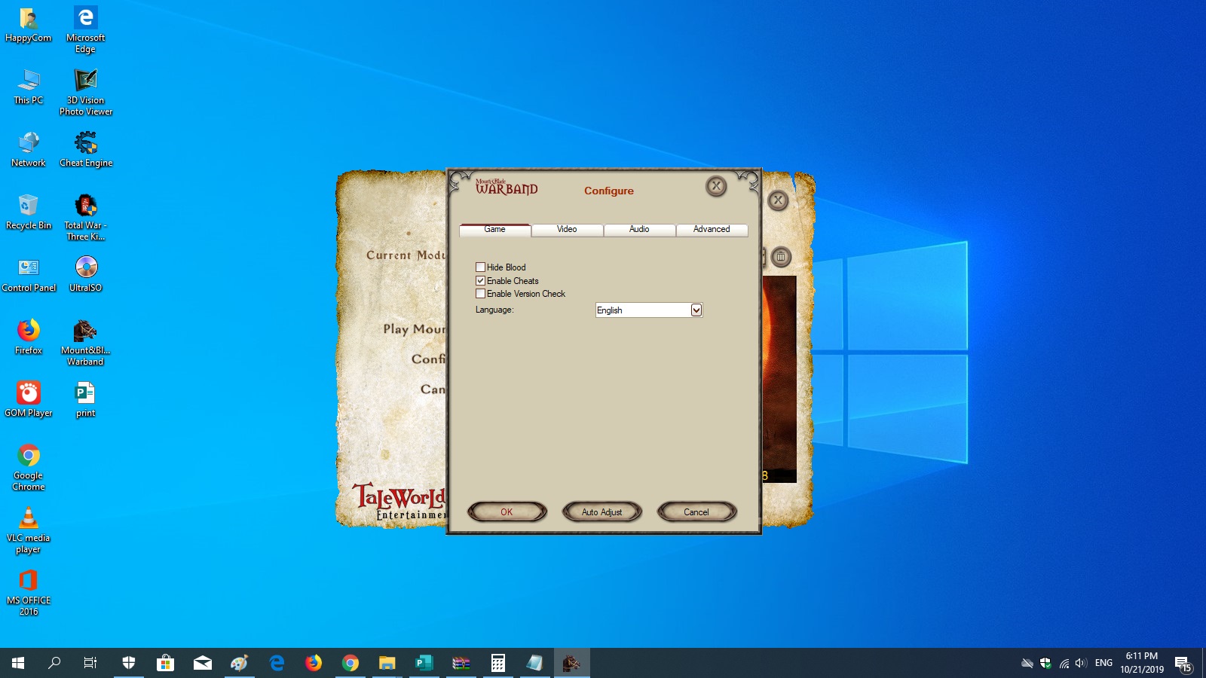Click the trash icon in the launcher window
This screenshot has width=1206, height=678.
pos(781,257)
